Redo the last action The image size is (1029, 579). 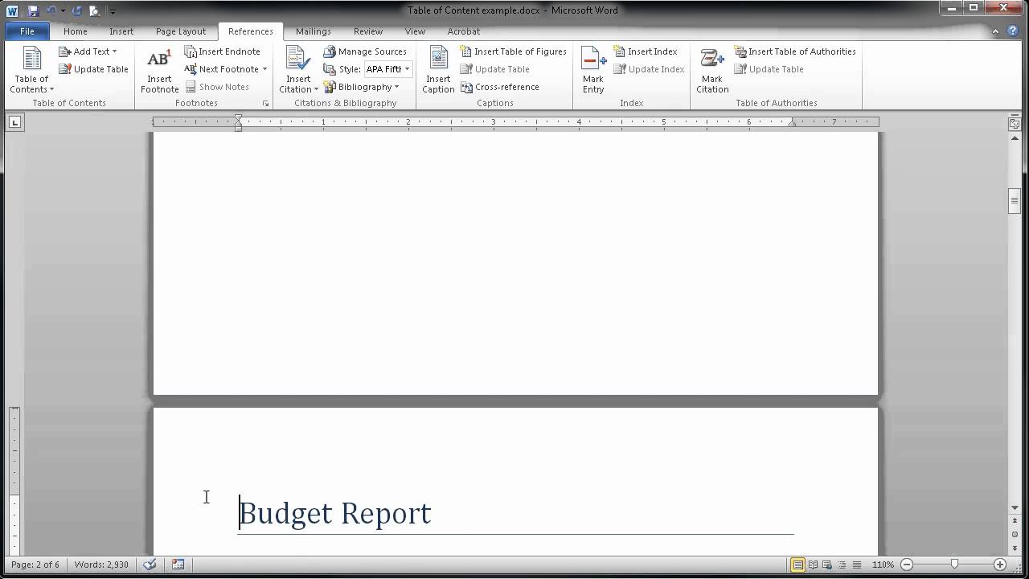click(77, 10)
